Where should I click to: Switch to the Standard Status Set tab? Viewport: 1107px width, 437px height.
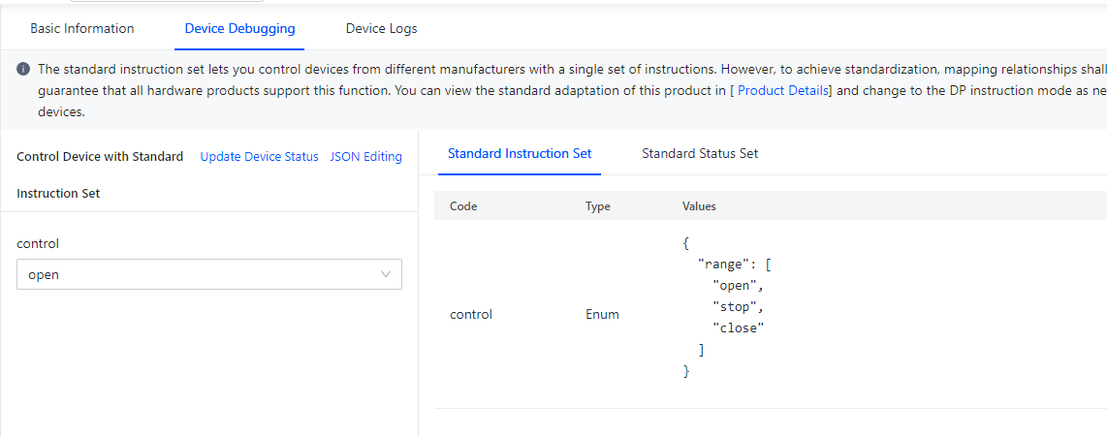click(x=700, y=153)
